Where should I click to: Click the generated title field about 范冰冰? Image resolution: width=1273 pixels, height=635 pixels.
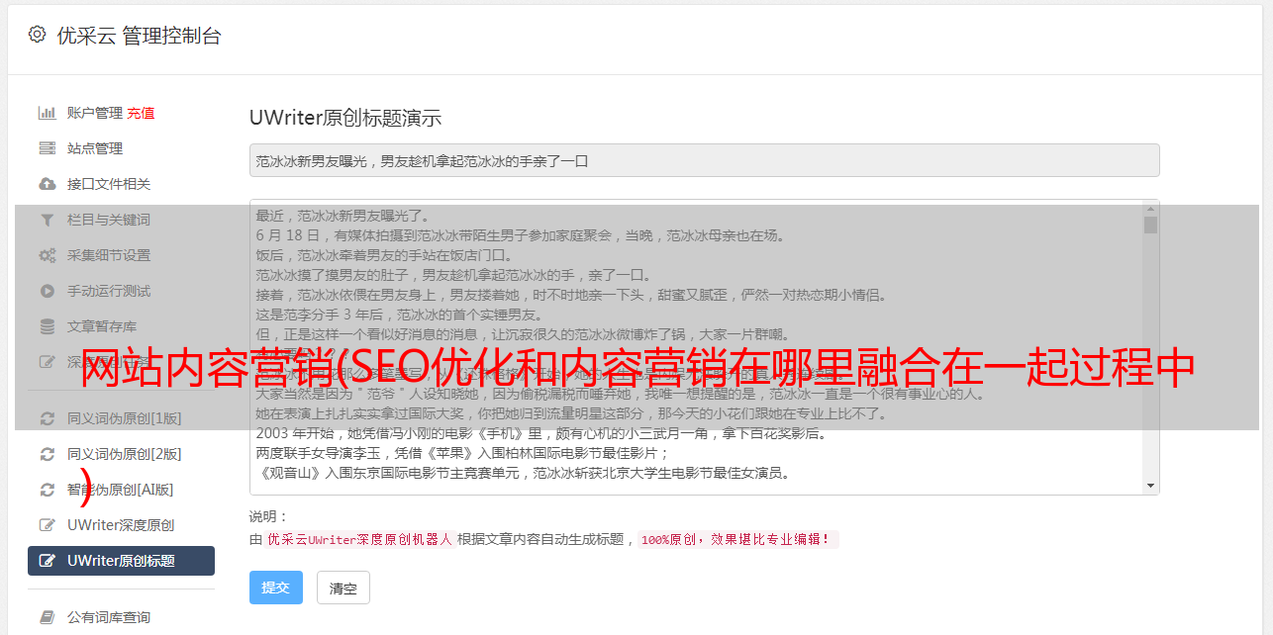tap(704, 160)
